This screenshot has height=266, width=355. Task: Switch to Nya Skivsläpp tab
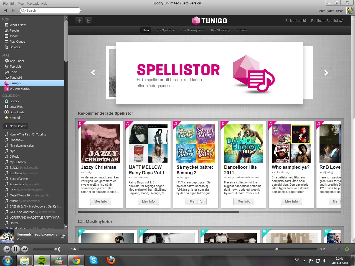(220, 30)
